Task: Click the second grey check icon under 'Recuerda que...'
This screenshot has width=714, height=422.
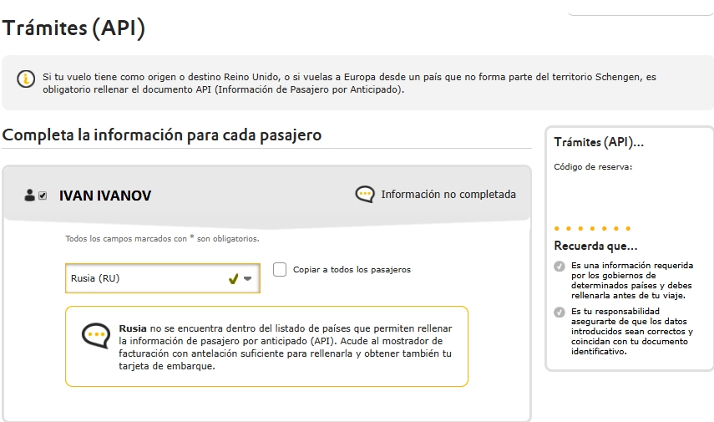Action: [x=560, y=313]
